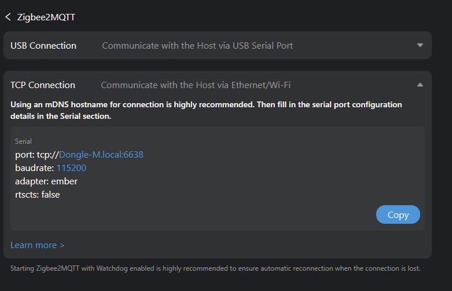Image resolution: width=452 pixels, height=291 pixels.
Task: Click USB Serial Port description text
Action: click(197, 45)
